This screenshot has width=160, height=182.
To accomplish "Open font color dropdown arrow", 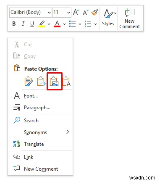I will 64,24.
